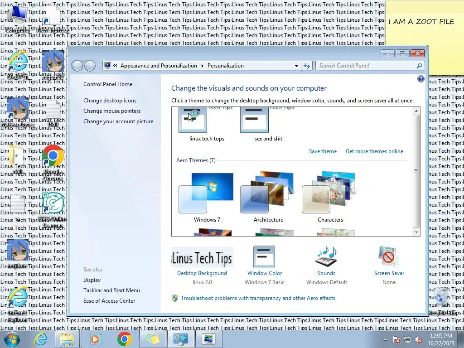
Task: Select the sex and shit theme
Action: point(268,125)
